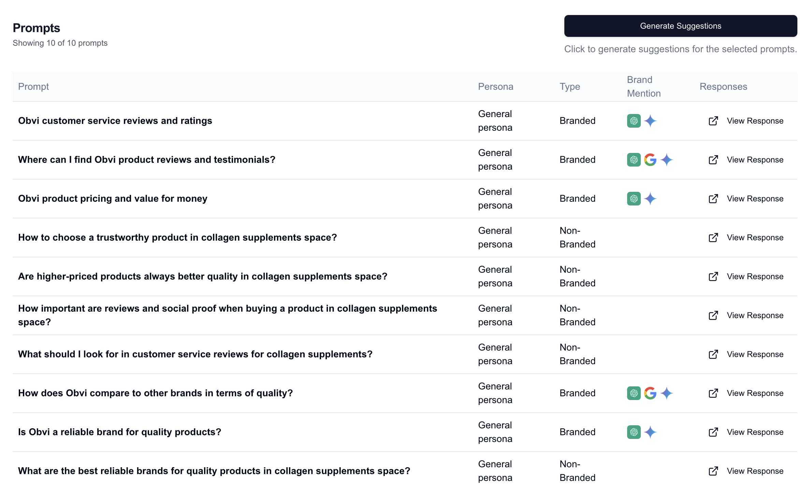
Task: Click ChatGPT icon for 'How does Obvi compare' row
Action: pos(634,393)
